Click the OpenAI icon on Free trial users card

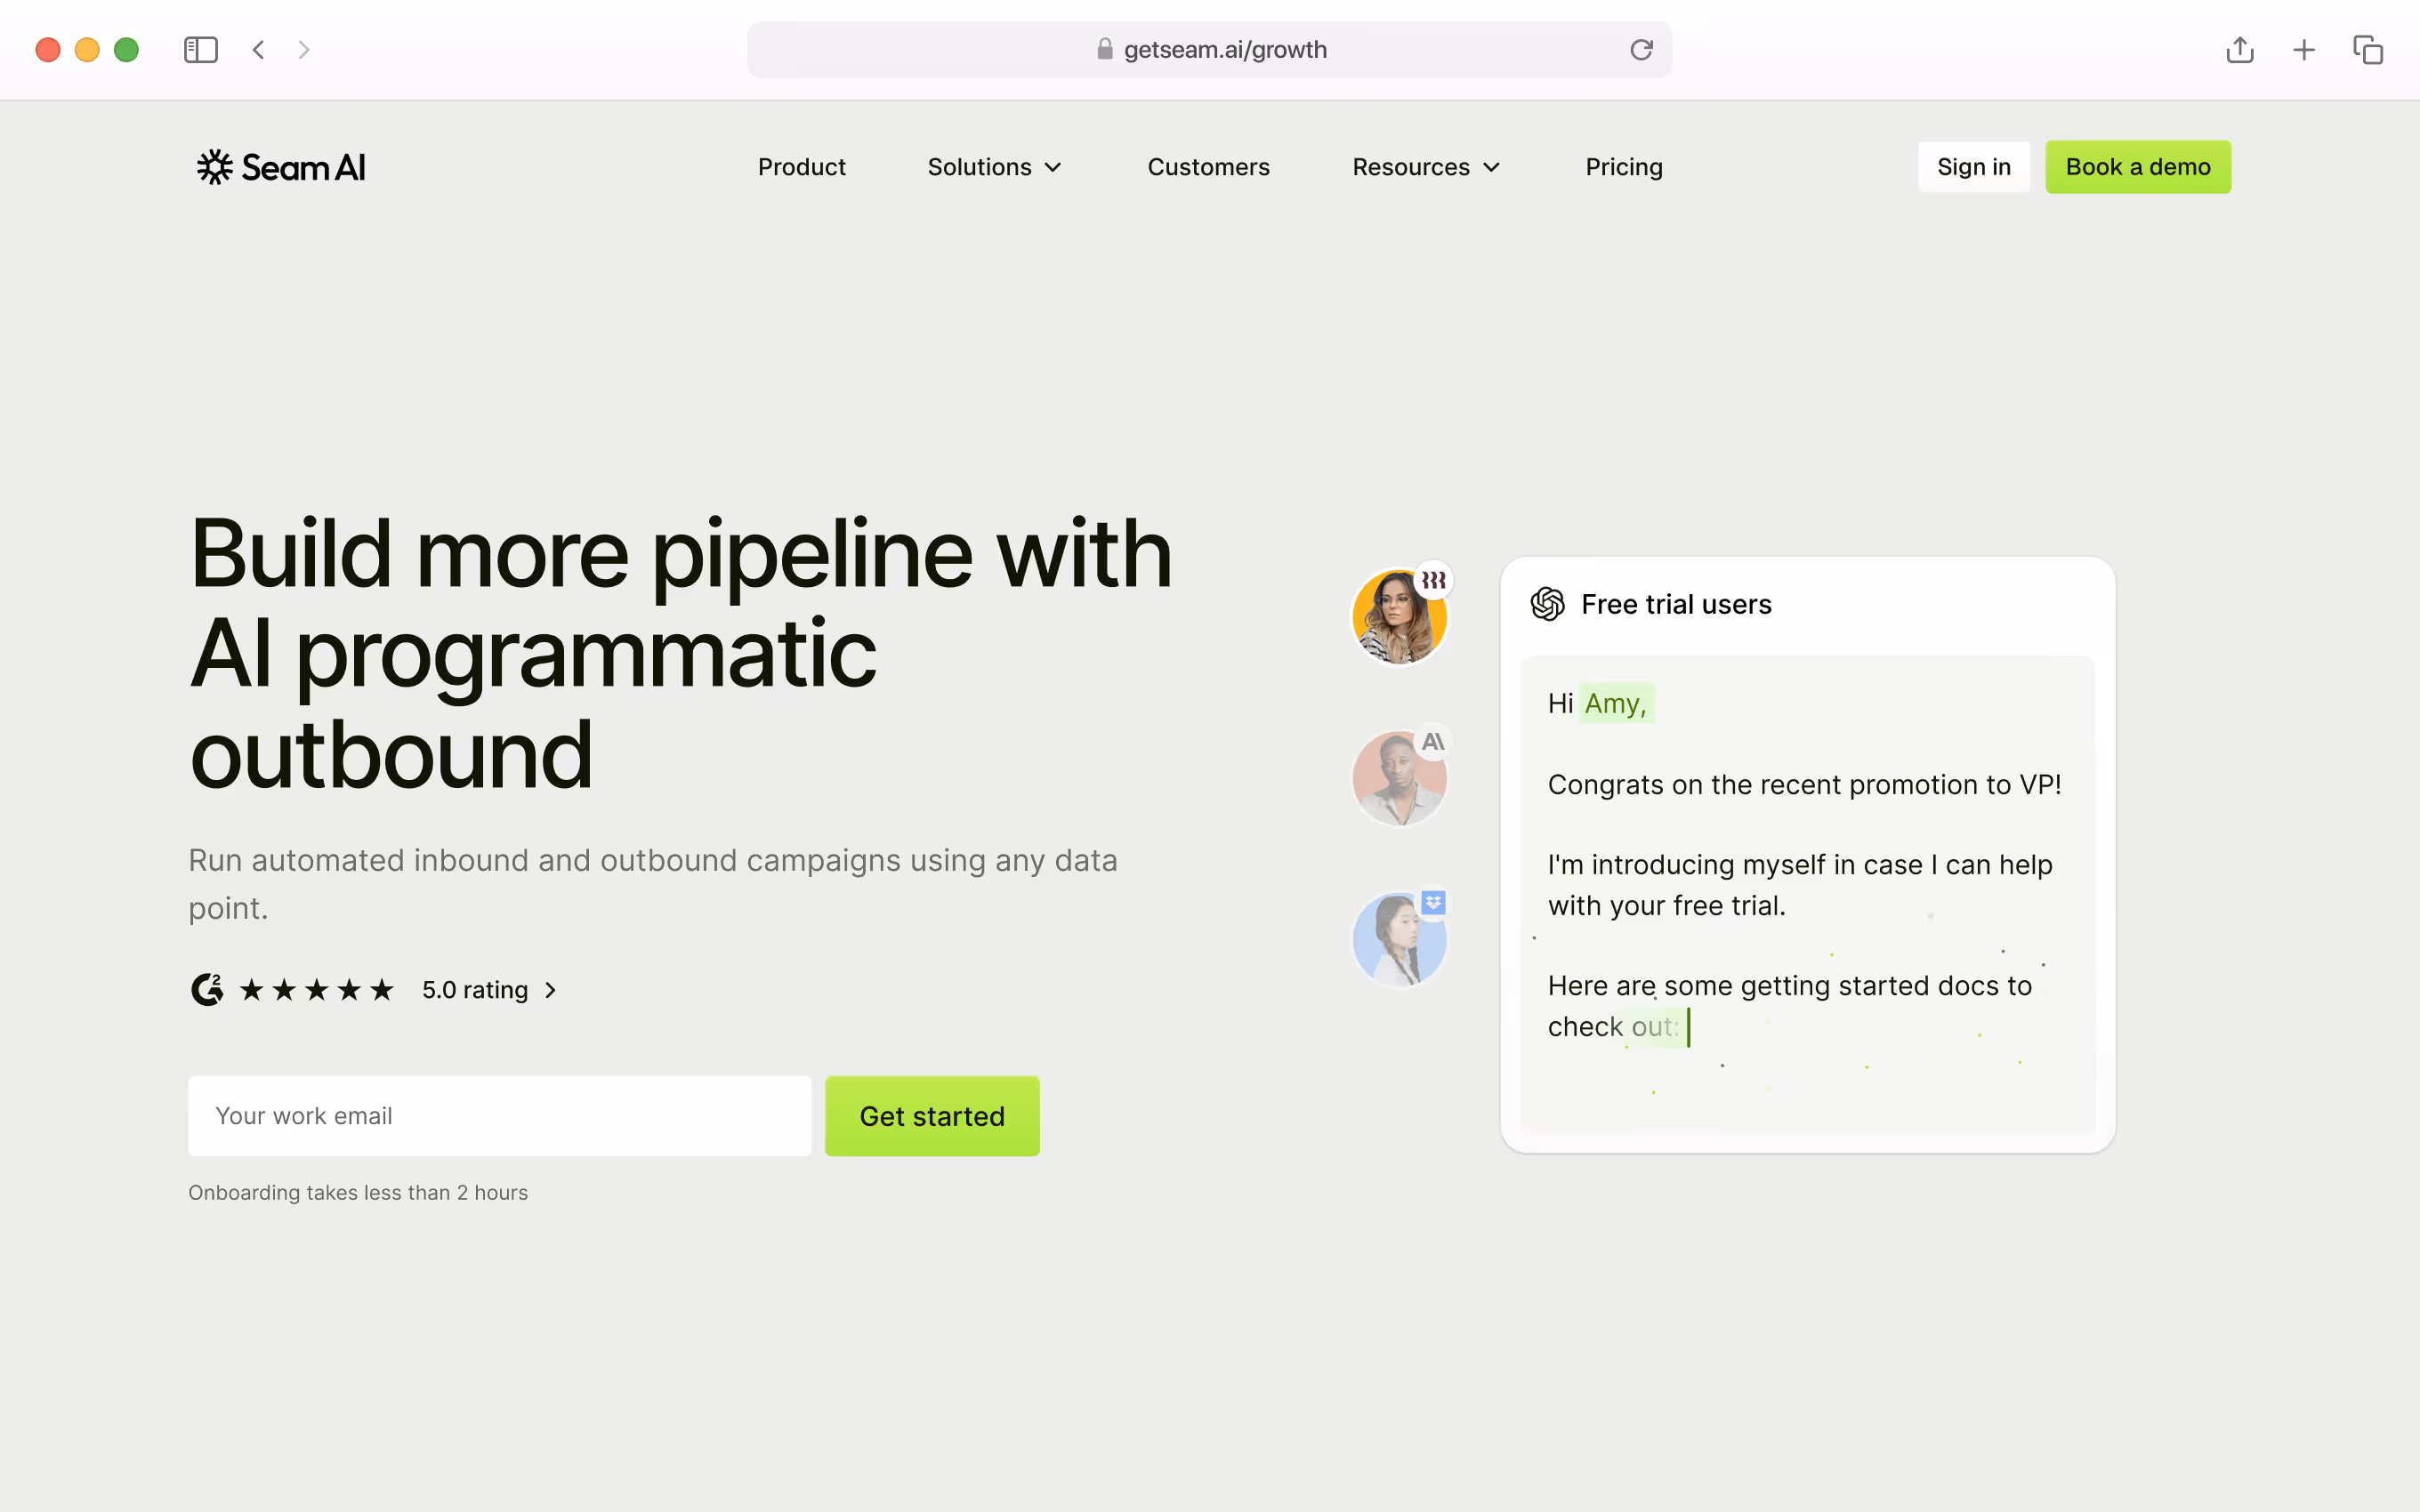[x=1547, y=604]
